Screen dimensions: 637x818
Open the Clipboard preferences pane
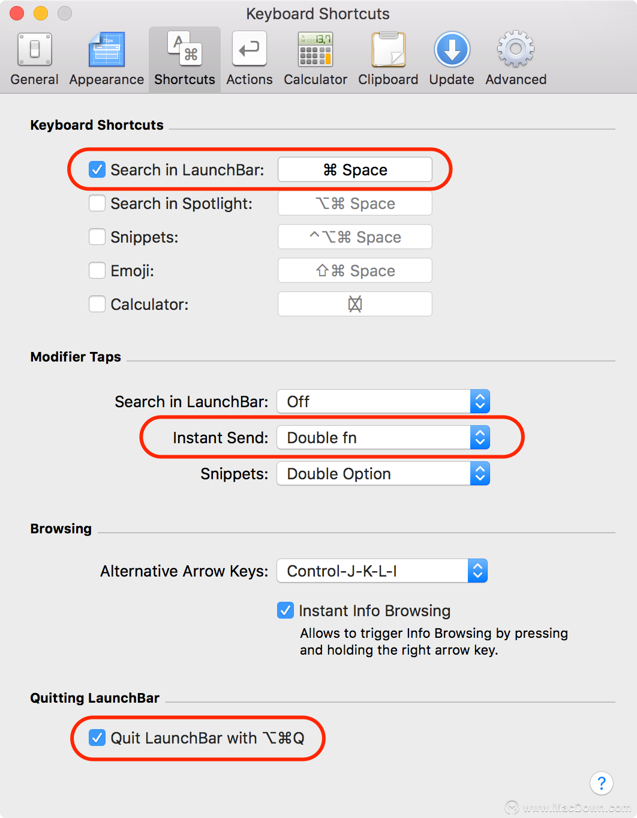coord(388,59)
